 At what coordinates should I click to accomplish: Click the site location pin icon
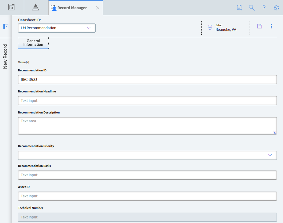[x=210, y=27]
